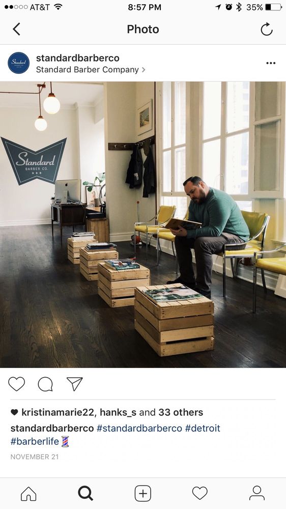
Task: Open the #detroit hashtag
Action: pyautogui.click(x=203, y=428)
